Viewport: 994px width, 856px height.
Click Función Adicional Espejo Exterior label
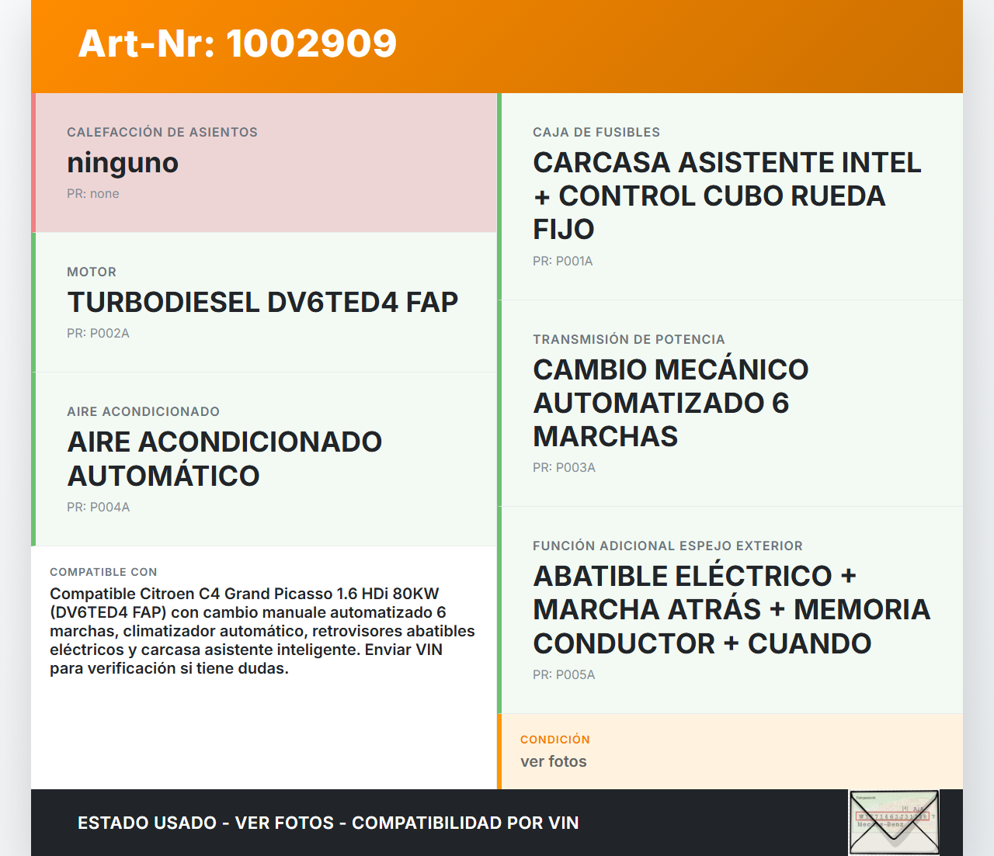(667, 546)
